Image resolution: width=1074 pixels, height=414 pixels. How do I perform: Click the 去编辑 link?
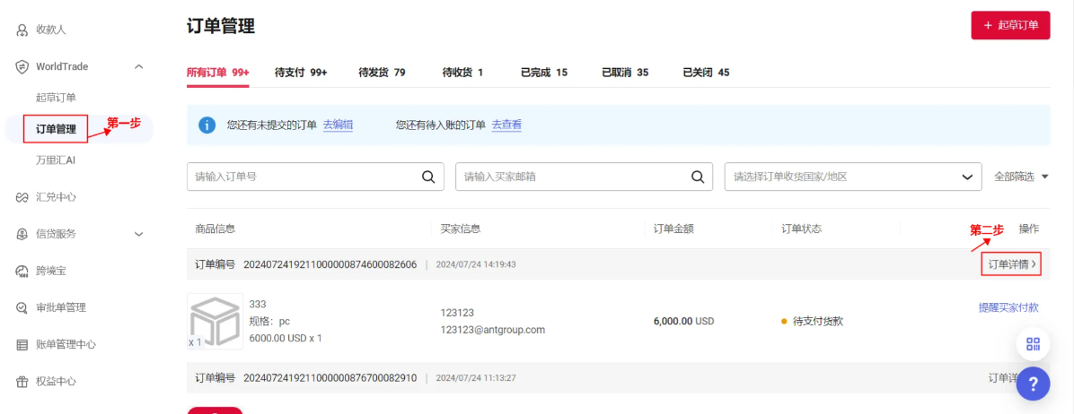point(338,125)
